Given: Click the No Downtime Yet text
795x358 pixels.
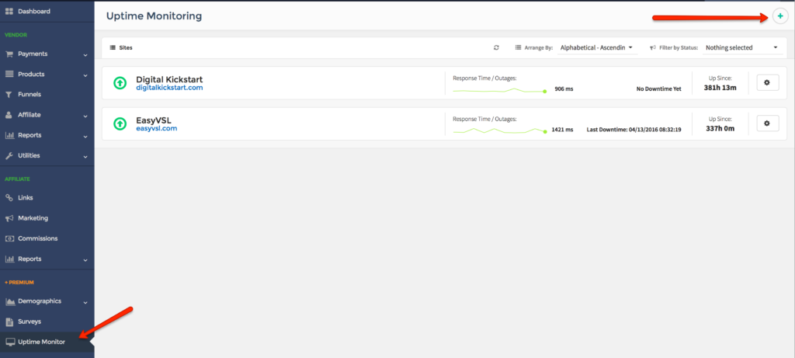Looking at the screenshot, I should [x=658, y=89].
